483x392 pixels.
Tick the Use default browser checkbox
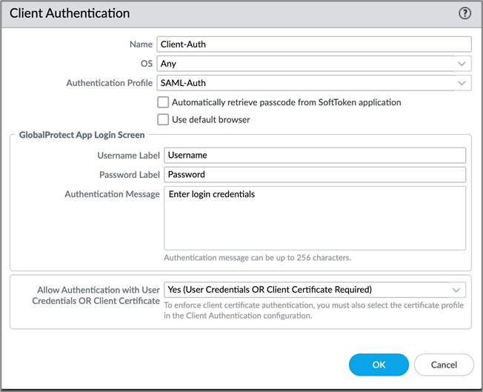point(164,119)
